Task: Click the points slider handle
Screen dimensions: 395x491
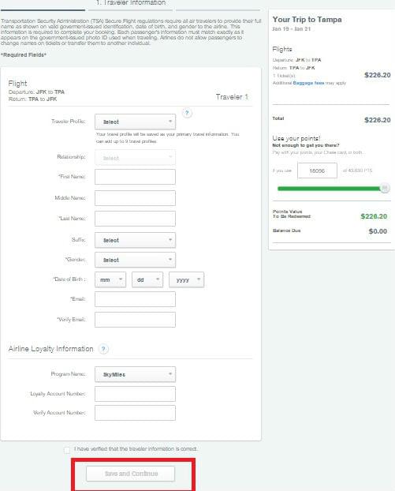Action: pos(385,188)
